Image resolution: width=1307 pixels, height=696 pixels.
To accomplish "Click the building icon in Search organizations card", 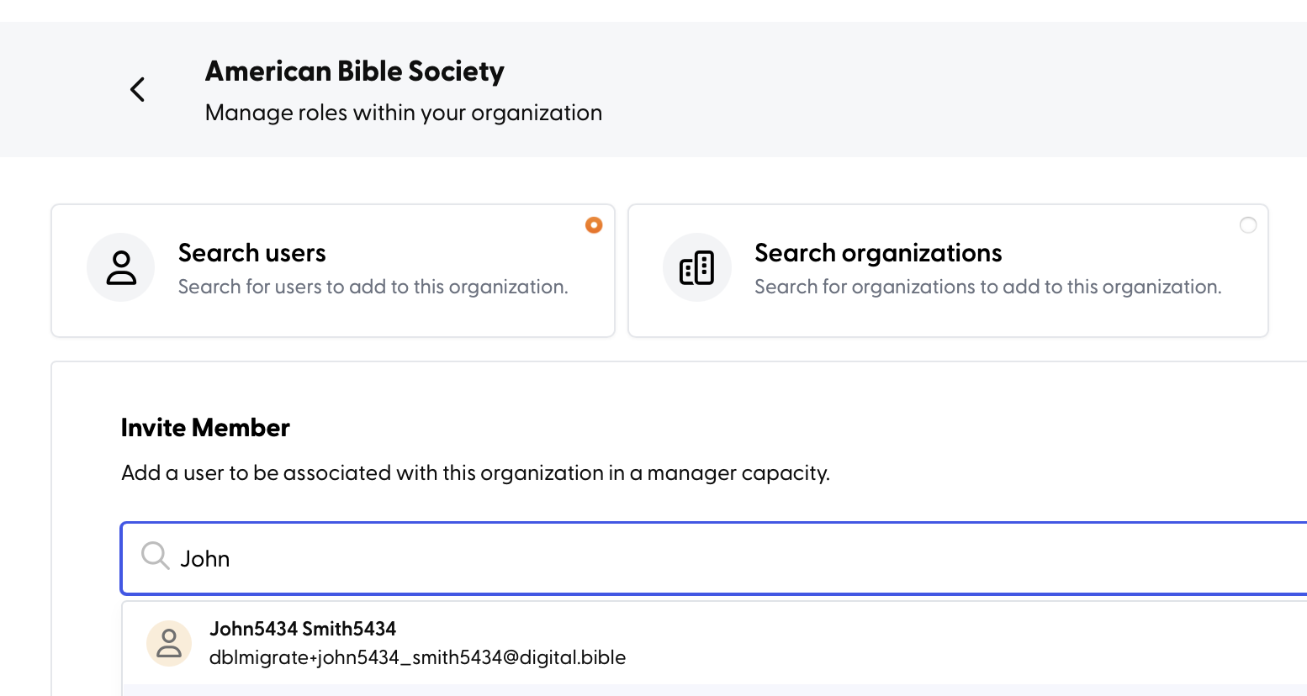I will 697,267.
